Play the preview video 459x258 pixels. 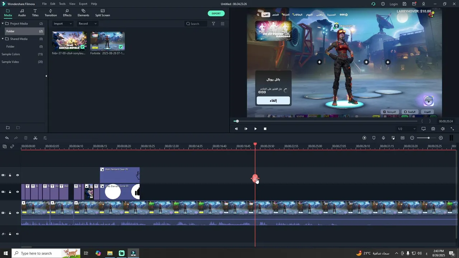coord(255,129)
